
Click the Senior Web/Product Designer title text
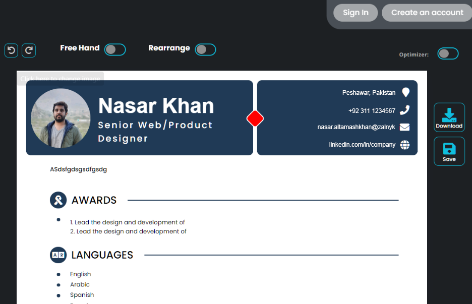[155, 131]
